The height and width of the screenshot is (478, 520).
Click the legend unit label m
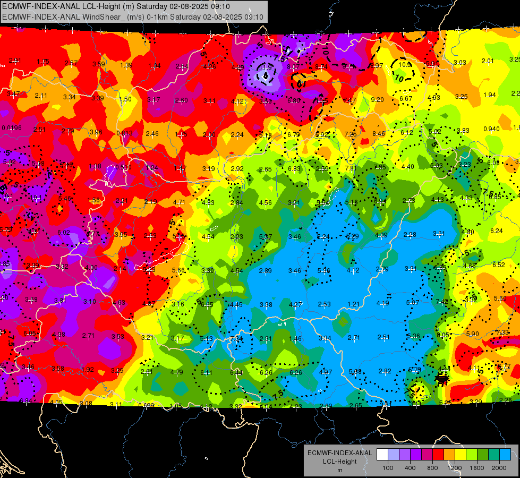point(339,471)
